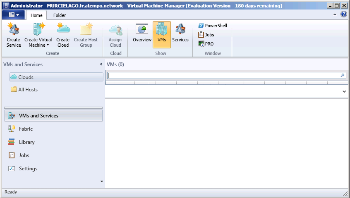Open the Help icon

(344, 14)
